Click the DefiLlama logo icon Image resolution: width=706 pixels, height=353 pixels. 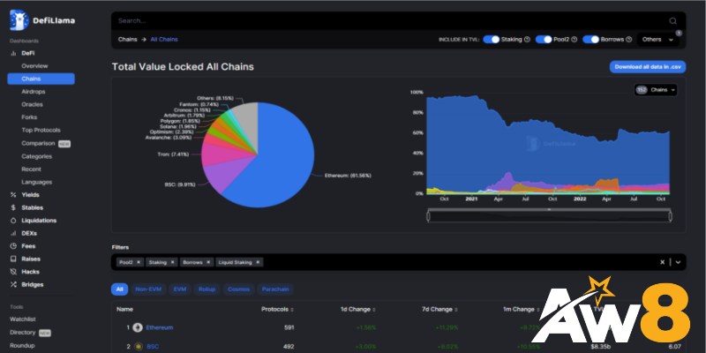coord(19,20)
